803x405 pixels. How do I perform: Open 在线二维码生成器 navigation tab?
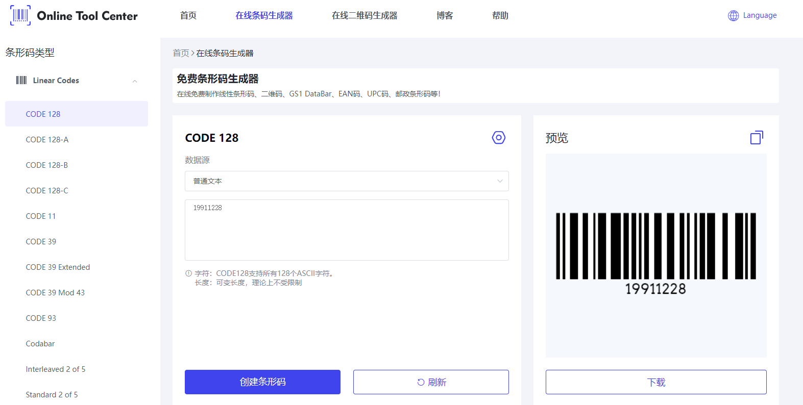[x=364, y=15]
